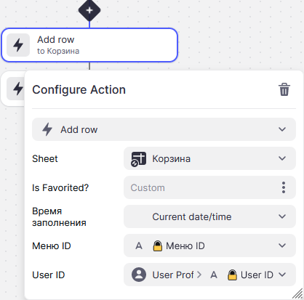304x300 pixels.
Task: Click the Корзина sheet table icon
Action: pos(138,159)
